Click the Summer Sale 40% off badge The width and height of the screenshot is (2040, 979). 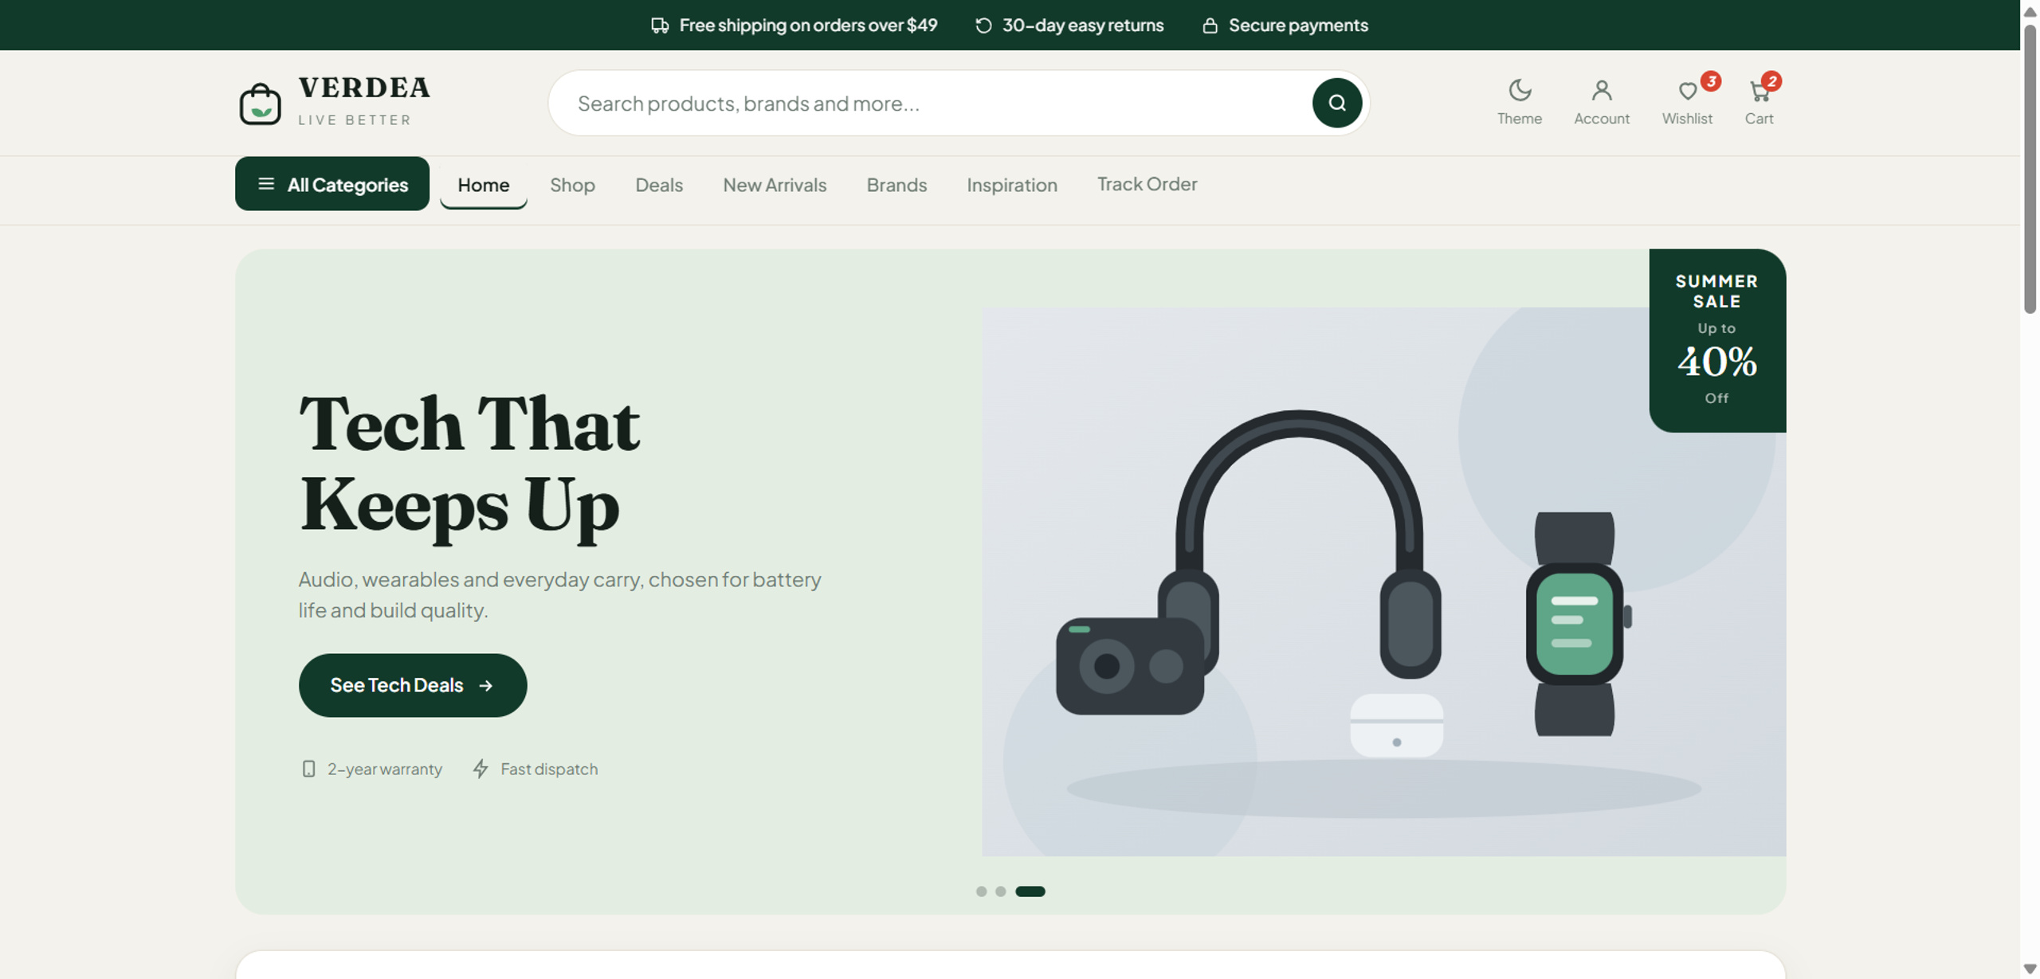[x=1716, y=340]
